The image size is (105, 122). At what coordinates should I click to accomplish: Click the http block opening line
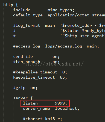click(x=10, y=5)
